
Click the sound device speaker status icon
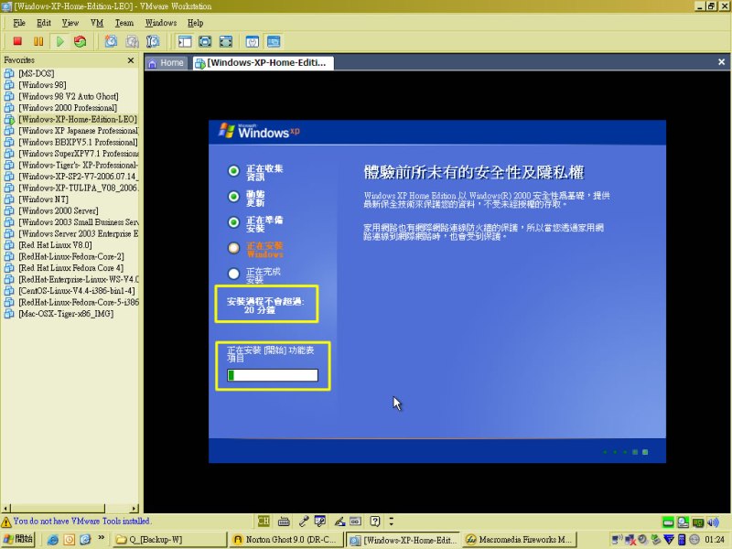click(713, 522)
